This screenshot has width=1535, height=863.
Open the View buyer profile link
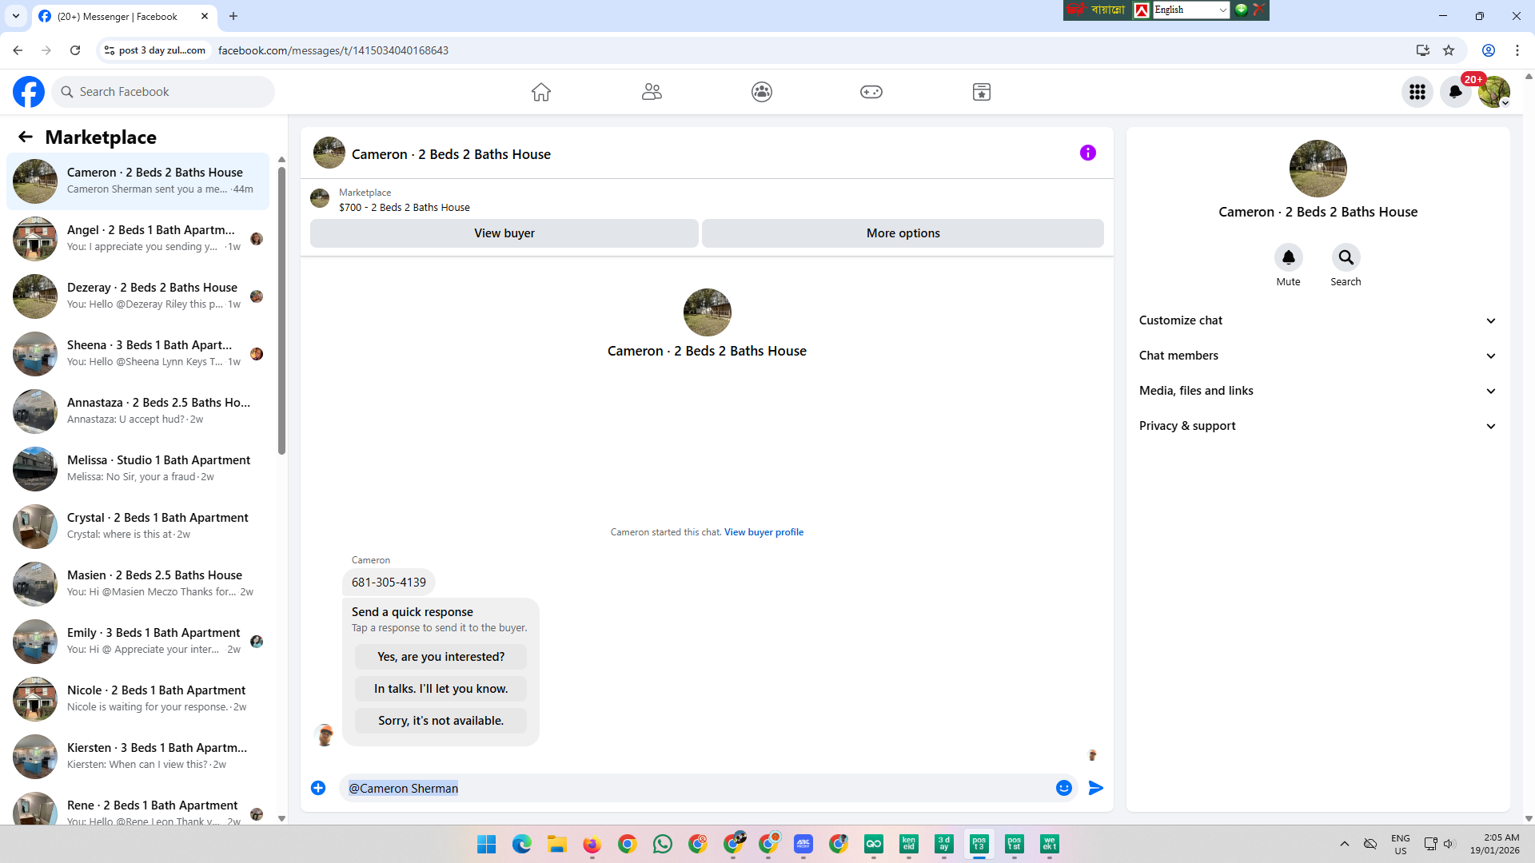coord(764,532)
